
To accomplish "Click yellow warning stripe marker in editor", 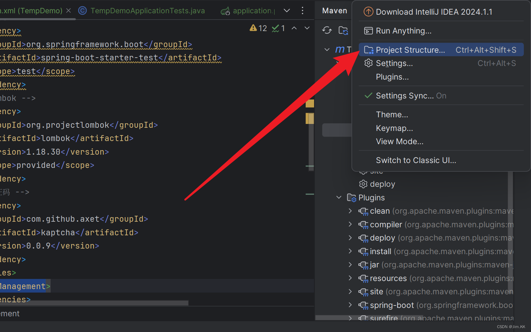I will [x=310, y=103].
